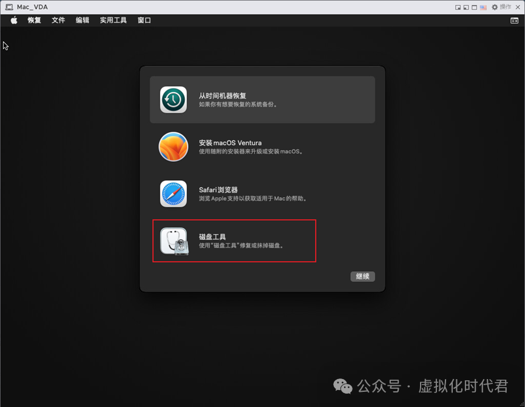The height and width of the screenshot is (407, 525).
Task: Select the Safari compass icon
Action: click(173, 193)
